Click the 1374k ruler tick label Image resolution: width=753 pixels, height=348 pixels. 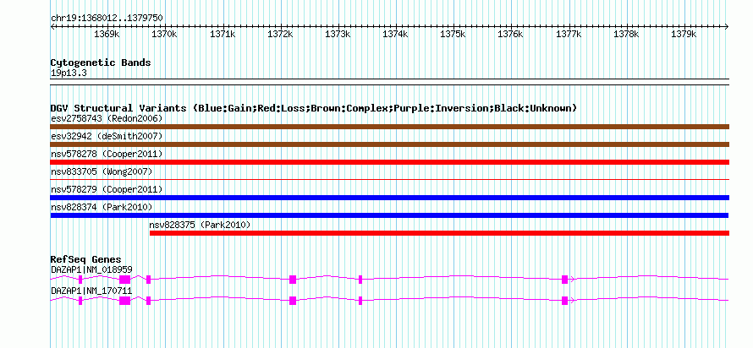396,35
